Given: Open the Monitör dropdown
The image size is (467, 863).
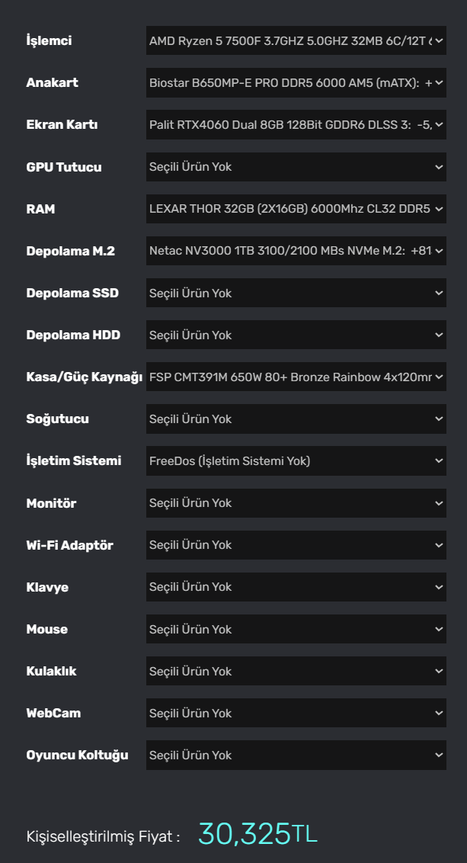Looking at the screenshot, I should click(296, 503).
